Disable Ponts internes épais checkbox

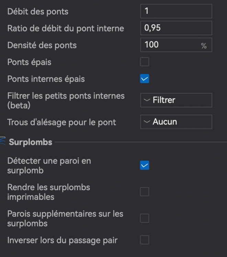coord(145,79)
